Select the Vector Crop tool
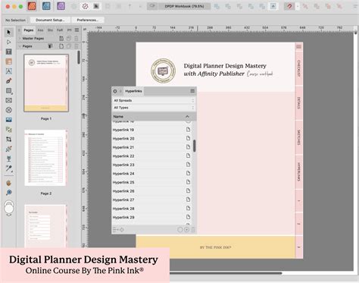 click(9, 140)
